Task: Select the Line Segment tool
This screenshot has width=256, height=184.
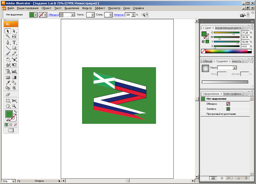Action: (8, 48)
